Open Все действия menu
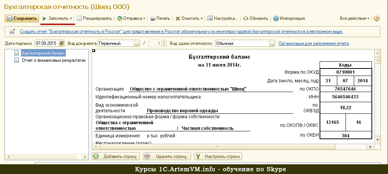 354,18
